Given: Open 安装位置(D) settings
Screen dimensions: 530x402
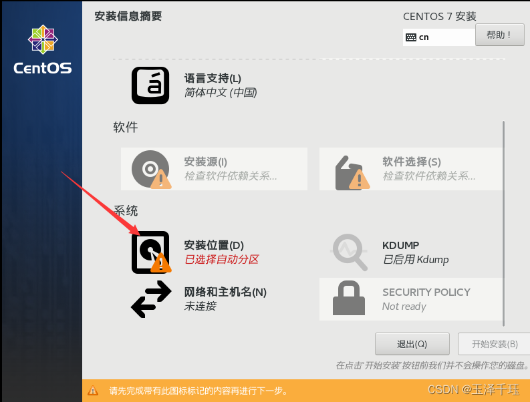Looking at the screenshot, I should 214,245.
